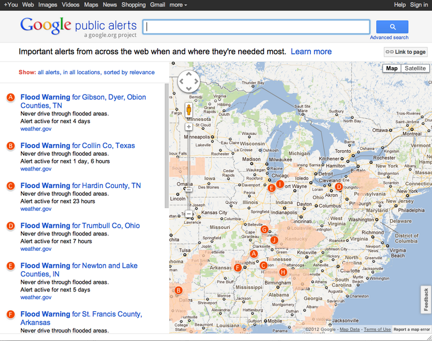432x341 pixels.
Task: Open Images in the top bar
Action: coord(47,4)
